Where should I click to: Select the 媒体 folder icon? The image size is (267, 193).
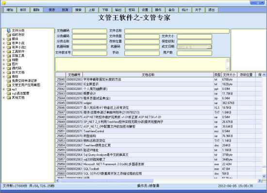click(9, 39)
